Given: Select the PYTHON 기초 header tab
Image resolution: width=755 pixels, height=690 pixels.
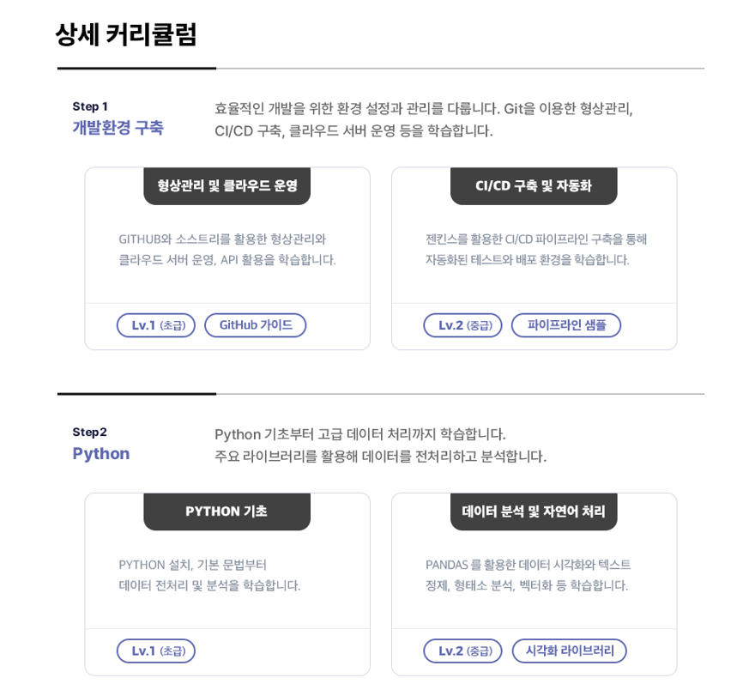Looking at the screenshot, I should pos(226,511).
